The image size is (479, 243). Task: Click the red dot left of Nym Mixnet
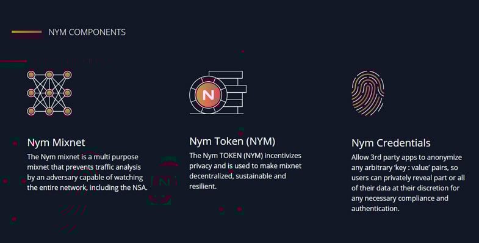(15, 143)
